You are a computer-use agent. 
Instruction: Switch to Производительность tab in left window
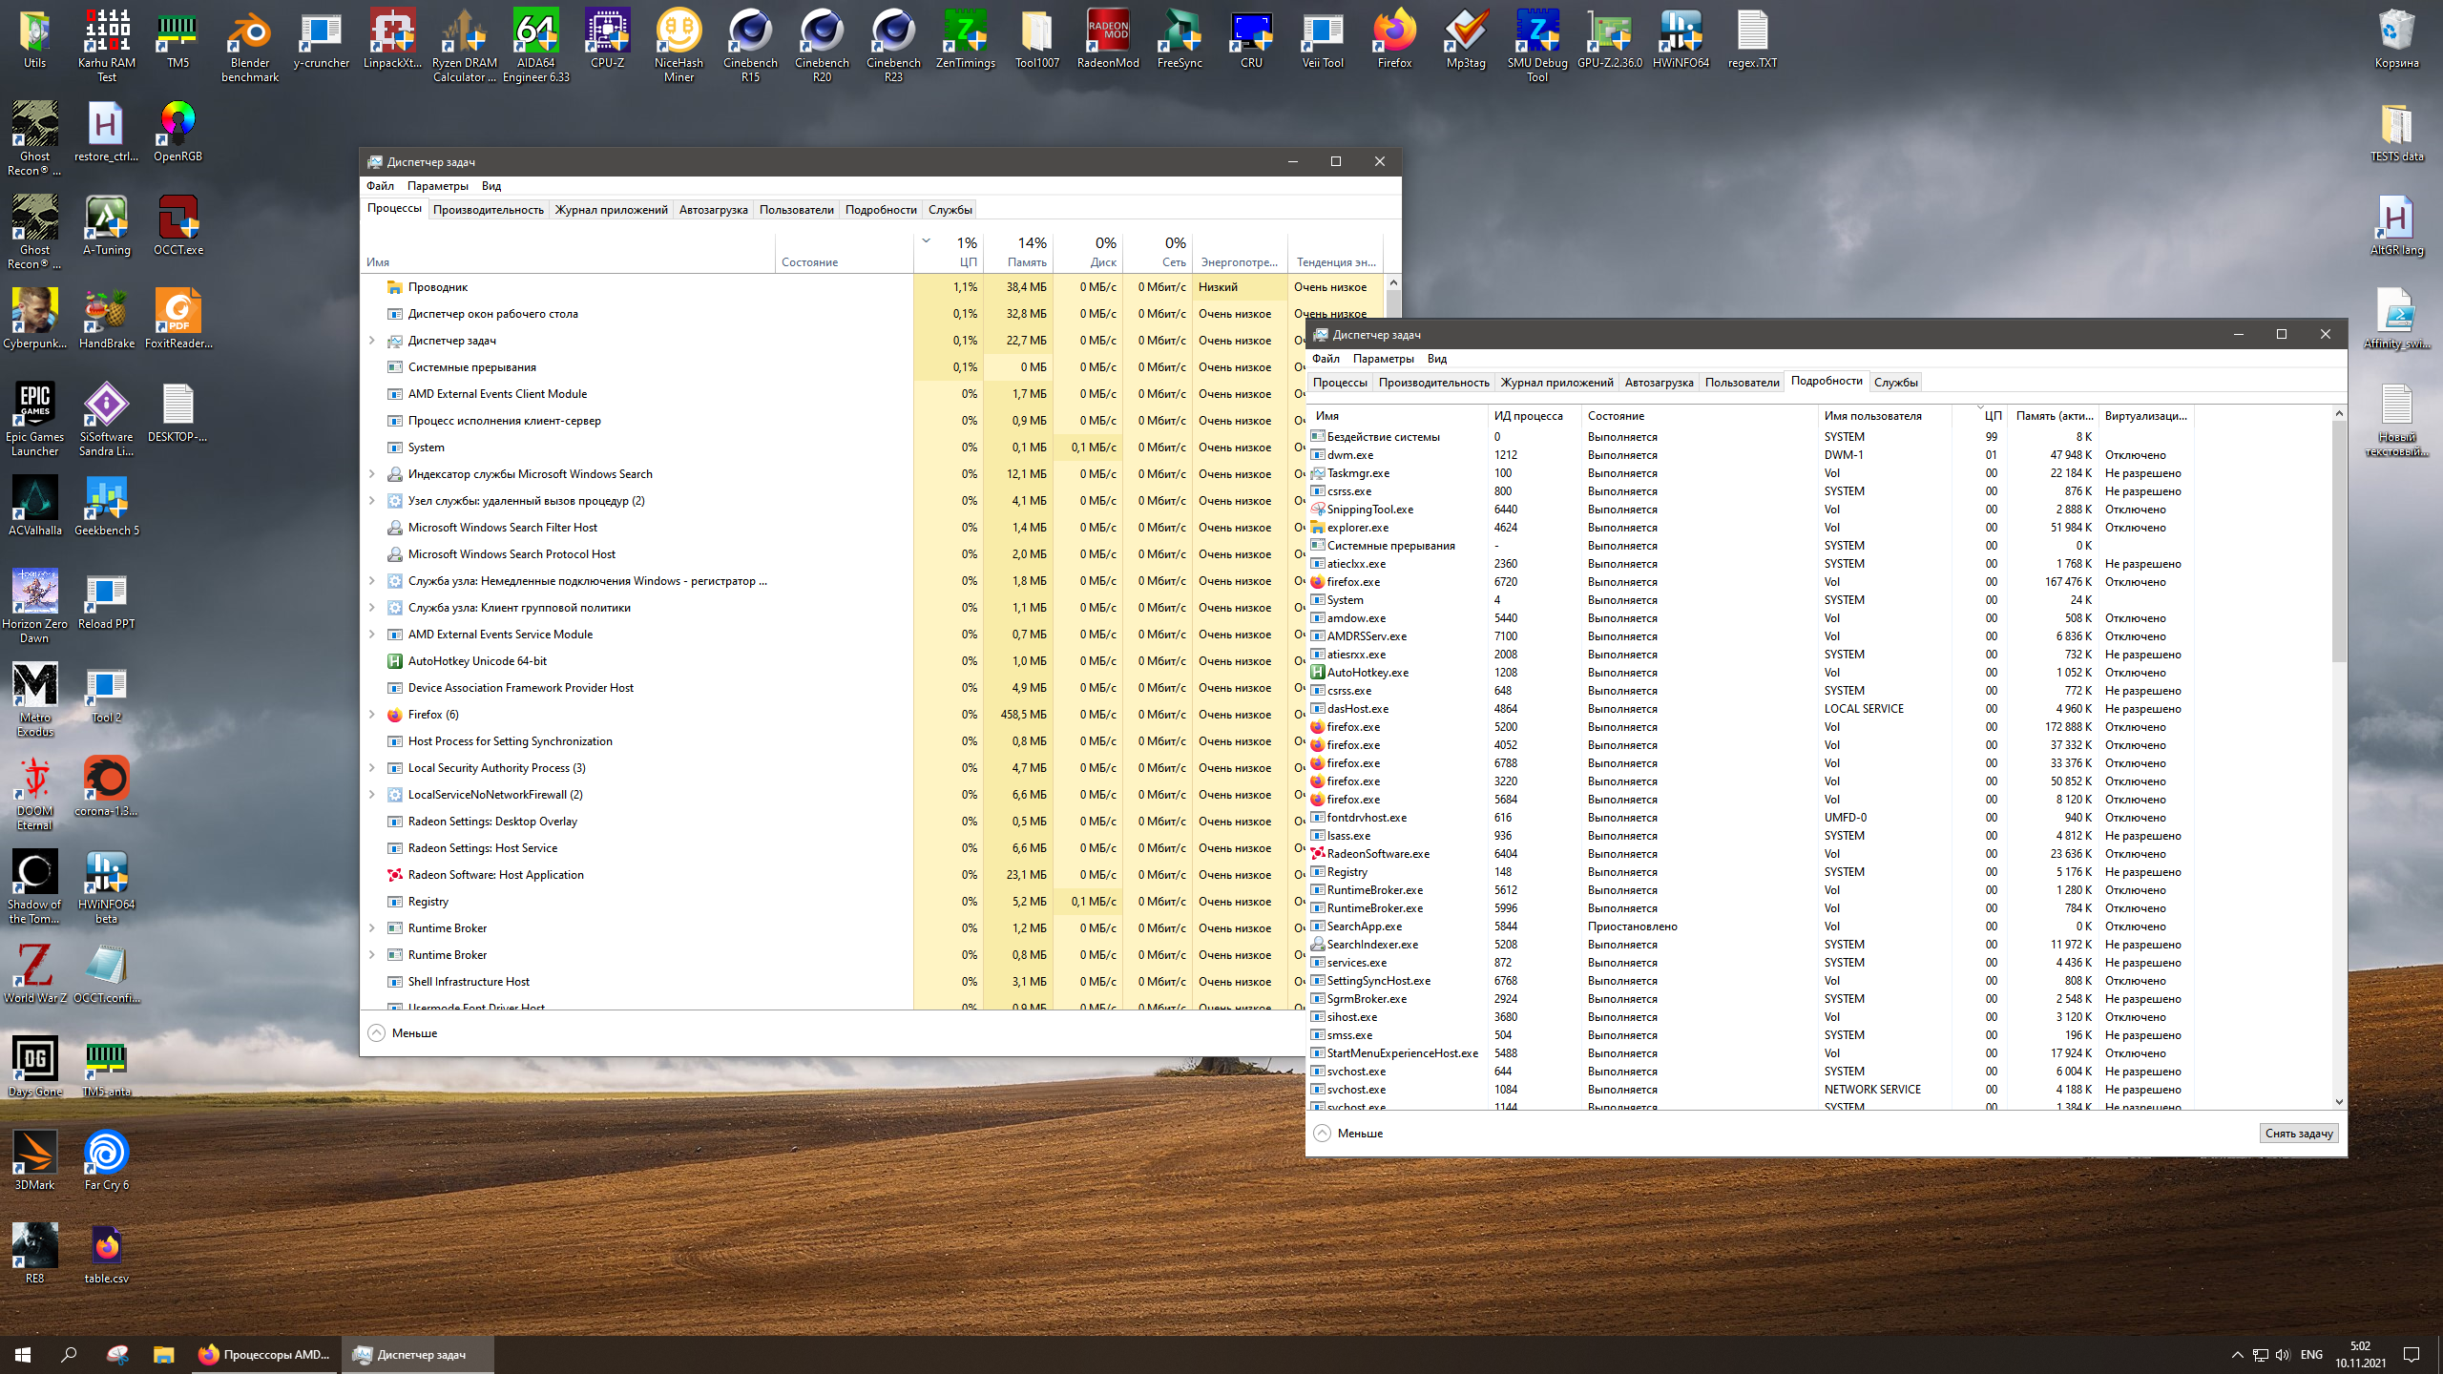488,210
